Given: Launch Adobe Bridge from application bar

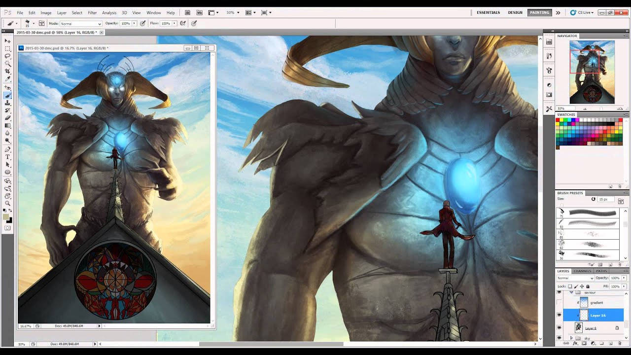Looking at the screenshot, I should [x=188, y=12].
